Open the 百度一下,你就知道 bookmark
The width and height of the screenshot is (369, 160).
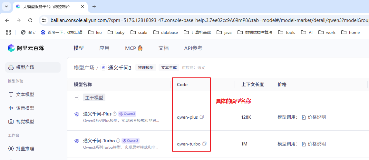pyautogui.click(x=62, y=33)
